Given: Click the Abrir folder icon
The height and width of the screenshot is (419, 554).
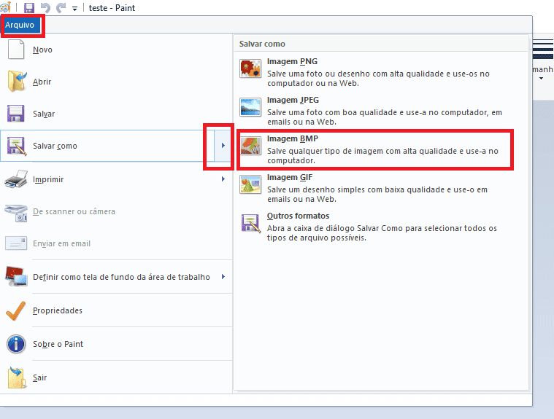Looking at the screenshot, I should pos(17,82).
